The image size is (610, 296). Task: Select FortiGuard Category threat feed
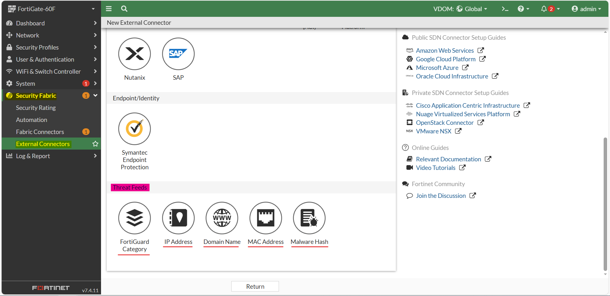[134, 218]
